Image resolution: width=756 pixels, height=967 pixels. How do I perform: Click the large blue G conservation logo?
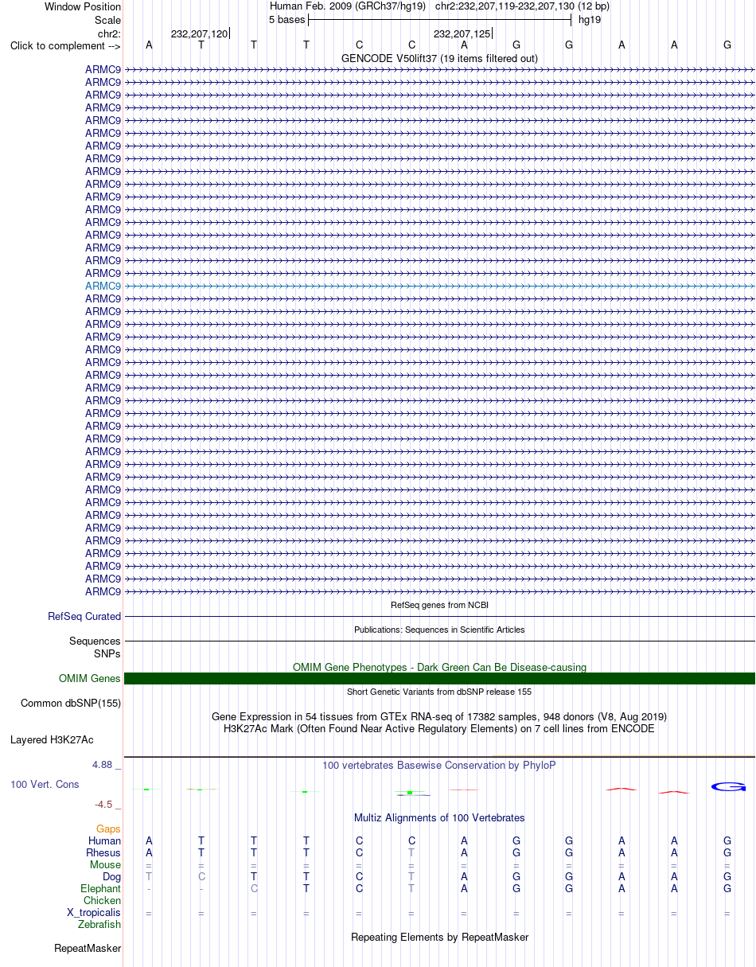(x=727, y=786)
